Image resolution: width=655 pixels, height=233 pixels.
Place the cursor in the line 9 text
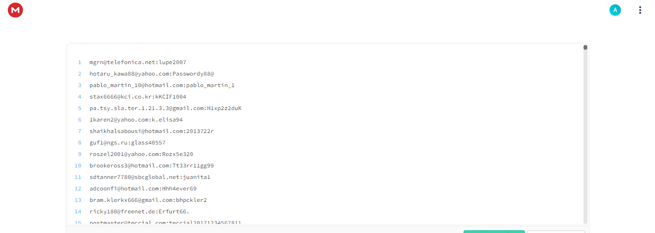point(141,154)
